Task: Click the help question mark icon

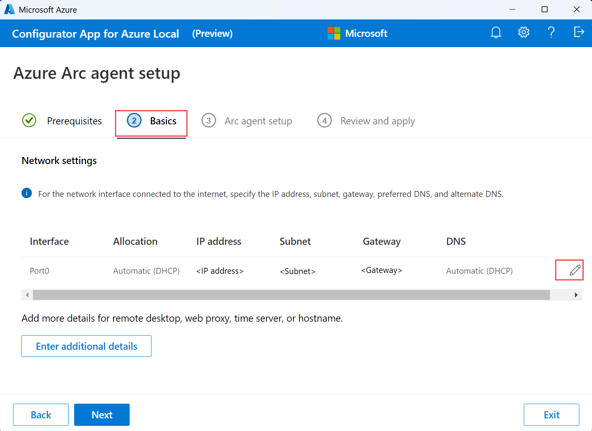Action: (x=551, y=33)
